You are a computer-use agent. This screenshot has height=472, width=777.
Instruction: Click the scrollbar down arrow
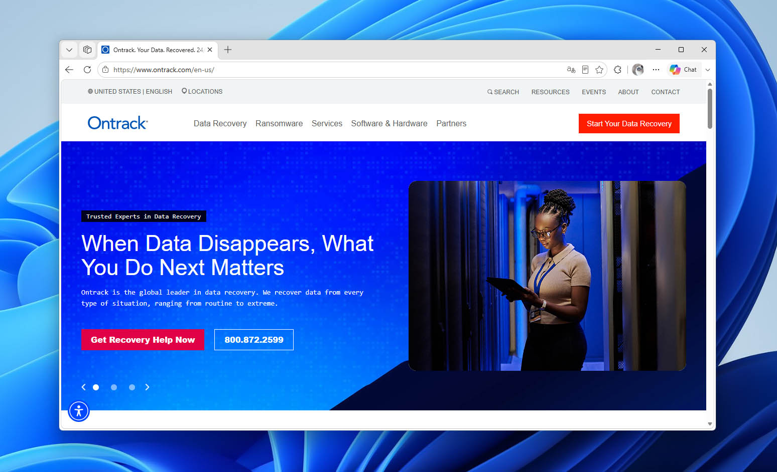point(710,424)
